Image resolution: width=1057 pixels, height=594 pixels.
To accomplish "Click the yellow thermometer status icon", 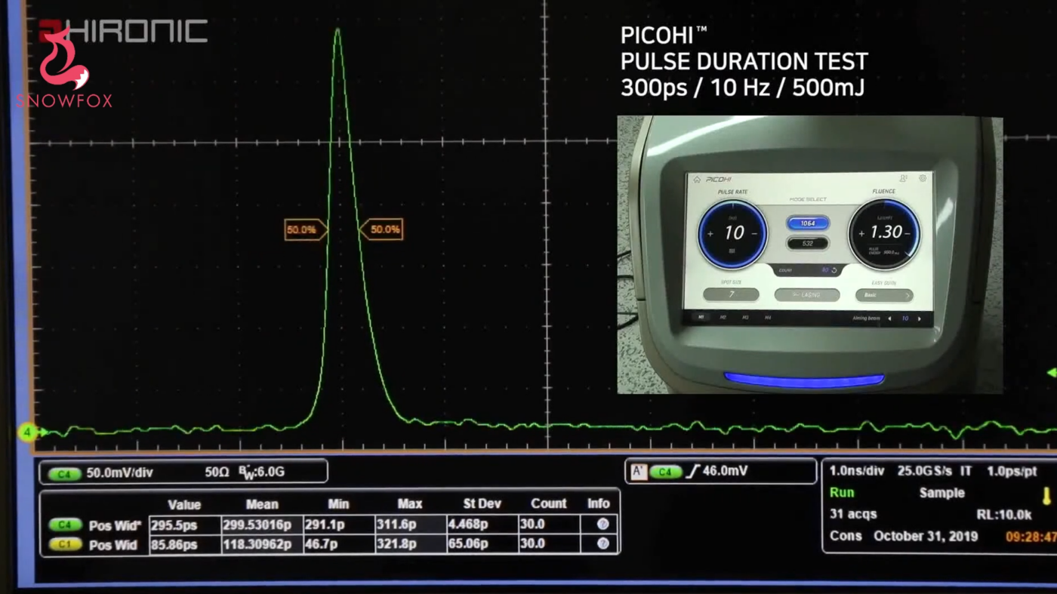I will coord(1046,496).
